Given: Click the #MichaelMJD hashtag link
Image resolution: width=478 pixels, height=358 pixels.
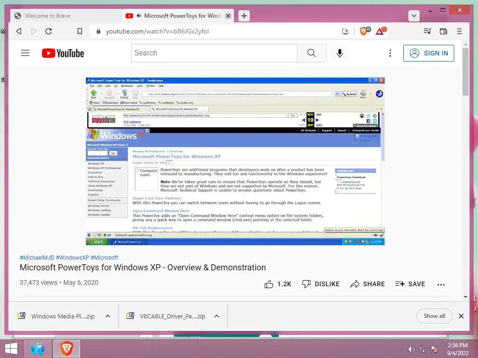Looking at the screenshot, I should (37, 257).
